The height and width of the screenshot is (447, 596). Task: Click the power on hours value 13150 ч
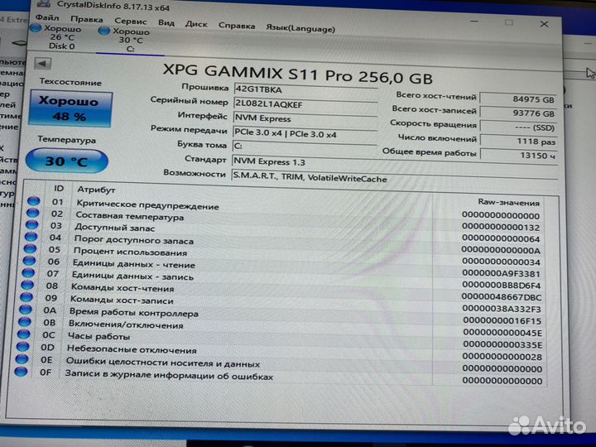click(x=519, y=155)
